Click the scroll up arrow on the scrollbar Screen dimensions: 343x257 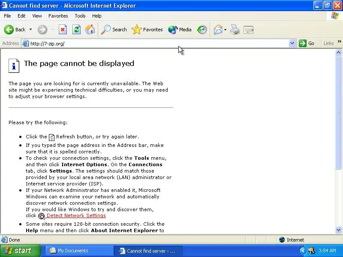[338, 52]
